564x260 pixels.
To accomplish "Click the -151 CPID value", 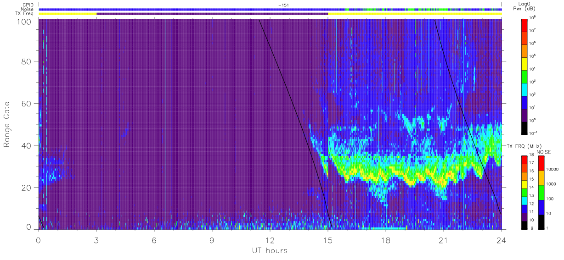I will click(283, 5).
